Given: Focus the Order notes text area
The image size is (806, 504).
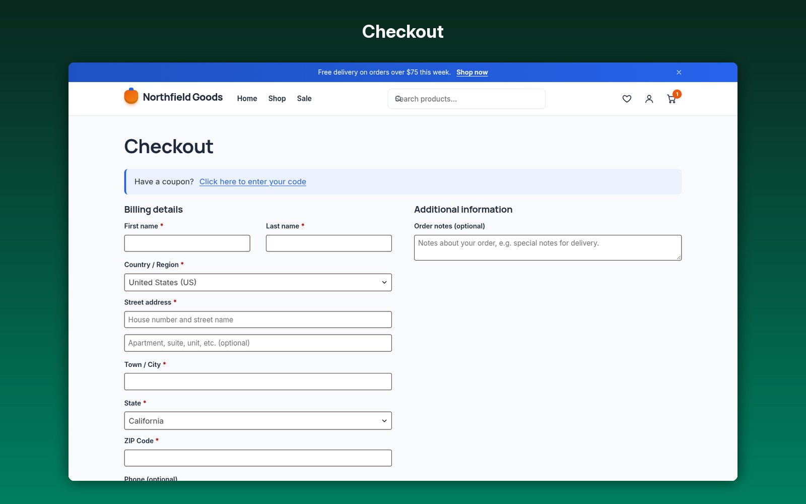Looking at the screenshot, I should coord(548,247).
